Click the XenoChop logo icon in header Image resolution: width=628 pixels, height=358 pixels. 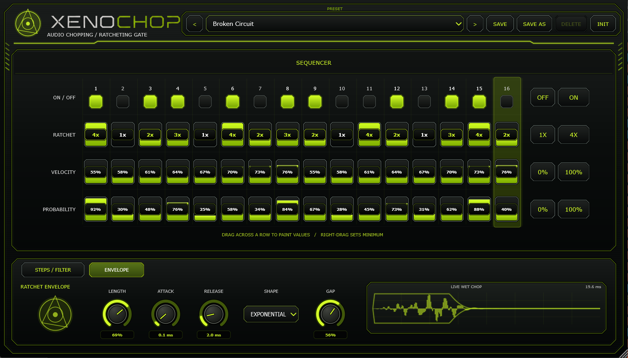[28, 24]
